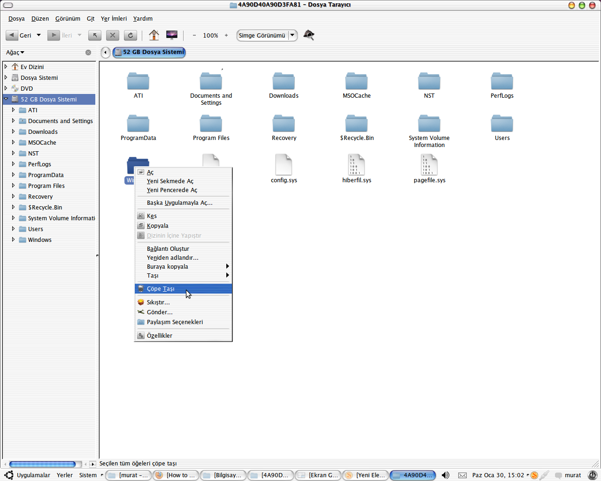Select the PerfLogs folder icon

tap(502, 81)
